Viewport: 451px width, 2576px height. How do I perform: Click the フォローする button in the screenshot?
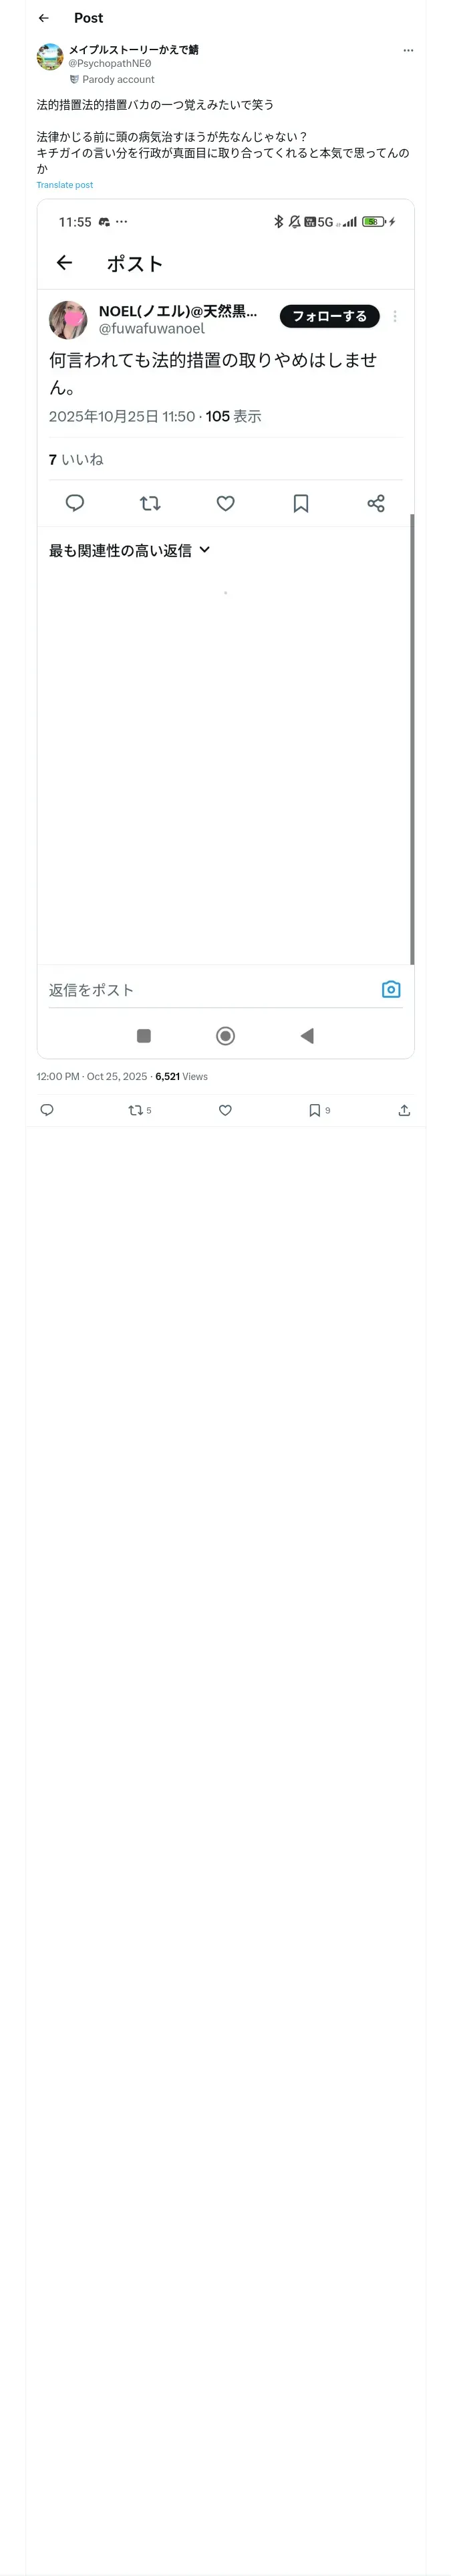click(329, 316)
